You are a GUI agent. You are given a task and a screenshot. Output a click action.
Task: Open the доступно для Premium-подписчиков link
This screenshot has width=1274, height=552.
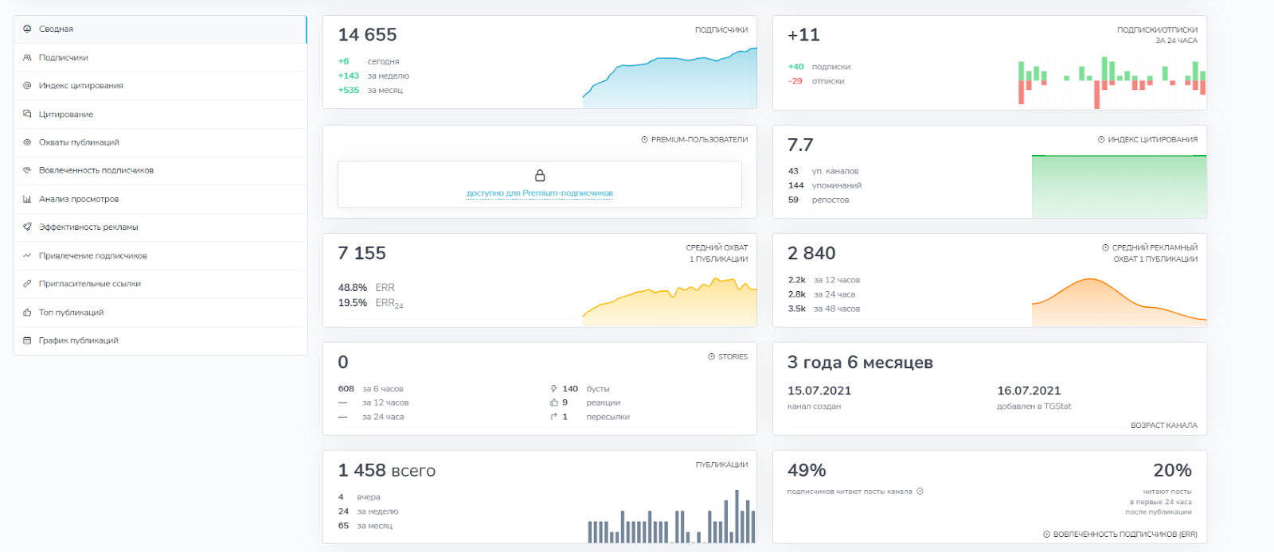coord(540,193)
